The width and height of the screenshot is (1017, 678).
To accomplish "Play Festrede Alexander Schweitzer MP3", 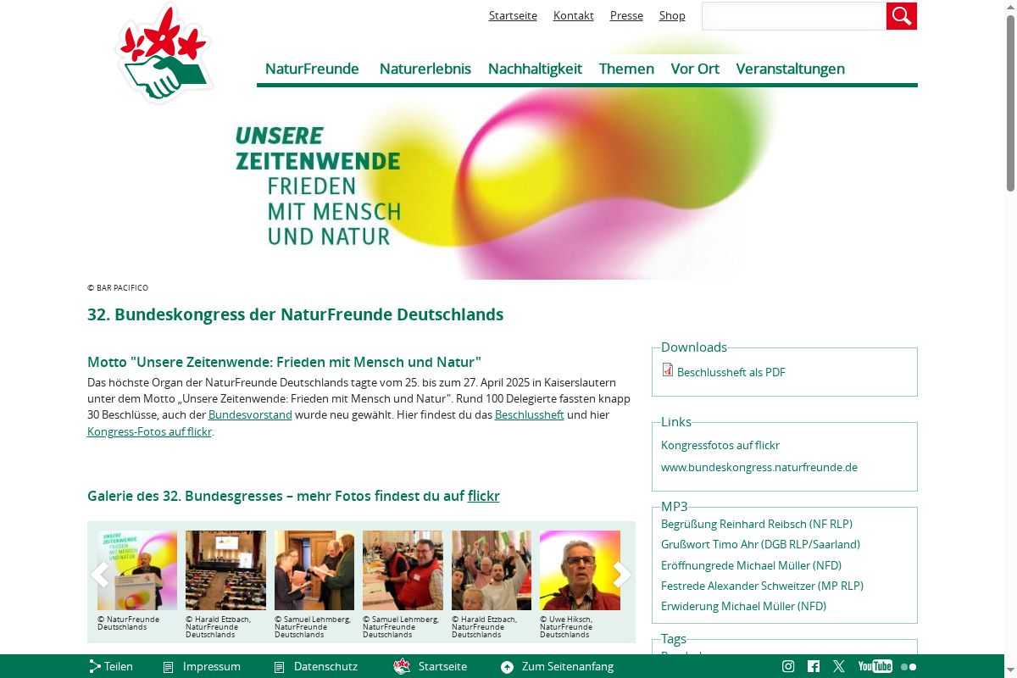I will coord(761,586).
